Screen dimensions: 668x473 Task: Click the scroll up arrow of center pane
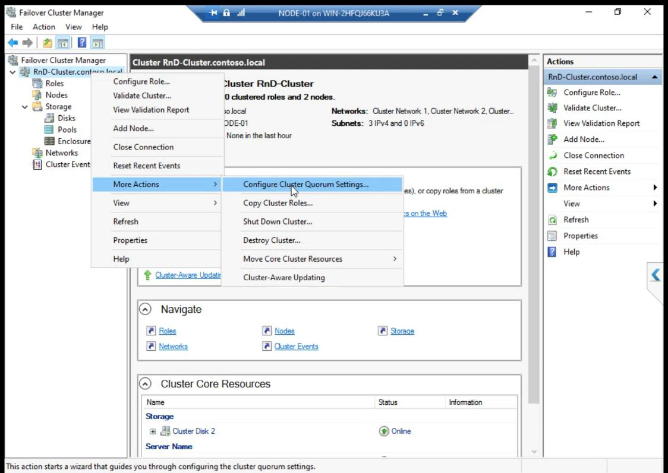coord(534,61)
